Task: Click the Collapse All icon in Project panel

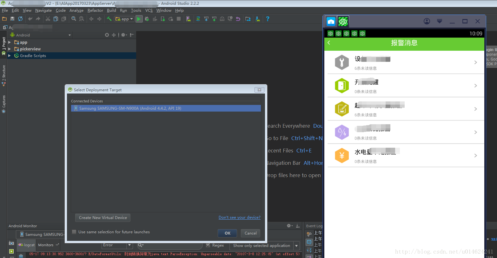Action: 114,35
